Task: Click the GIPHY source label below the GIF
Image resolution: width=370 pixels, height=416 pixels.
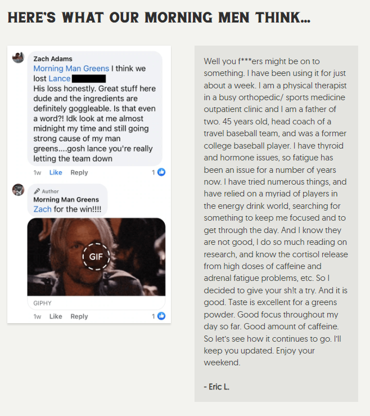Action: [x=42, y=303]
